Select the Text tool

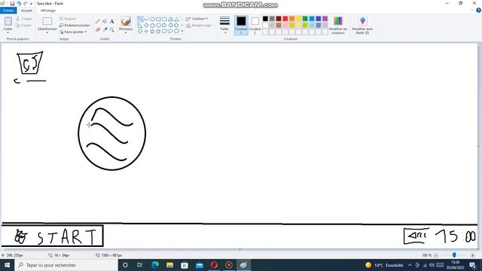click(112, 21)
